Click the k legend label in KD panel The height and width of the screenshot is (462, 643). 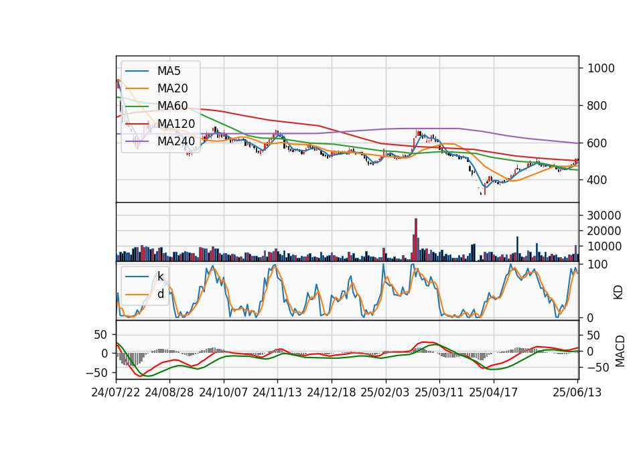(160, 277)
